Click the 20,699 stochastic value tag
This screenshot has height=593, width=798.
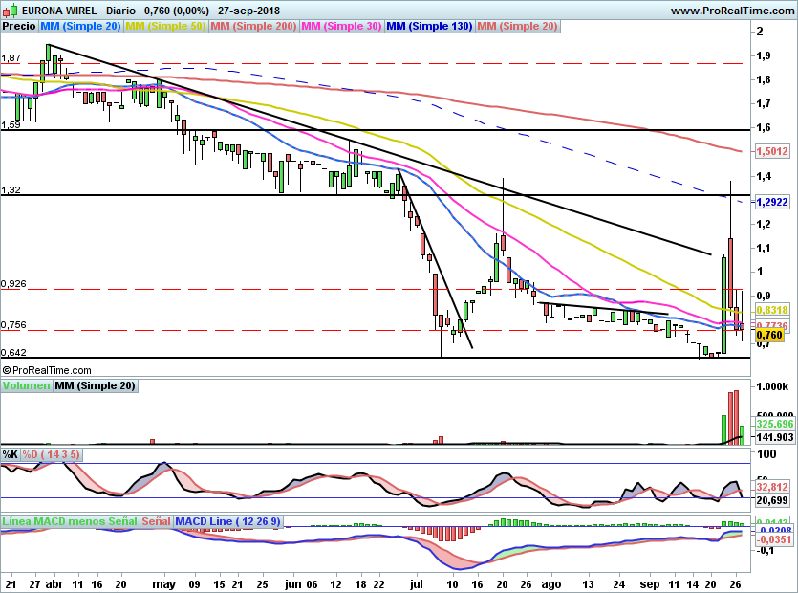pyautogui.click(x=772, y=500)
